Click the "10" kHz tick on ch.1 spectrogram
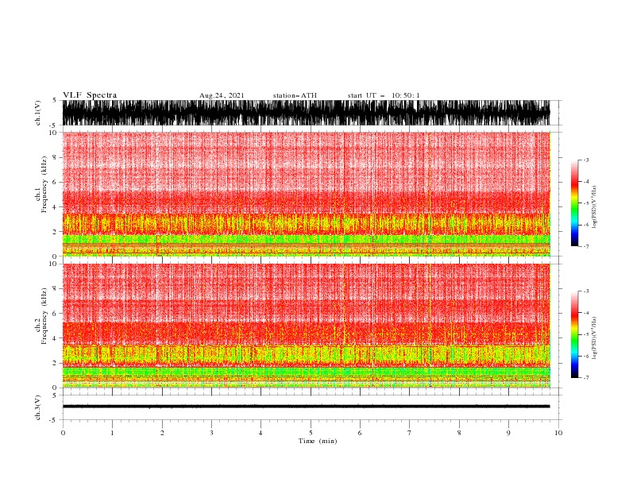The image size is (629, 486). pyautogui.click(x=53, y=133)
